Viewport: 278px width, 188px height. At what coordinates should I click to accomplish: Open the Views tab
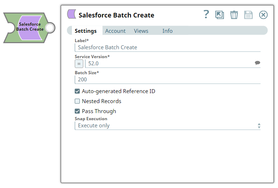(141, 31)
